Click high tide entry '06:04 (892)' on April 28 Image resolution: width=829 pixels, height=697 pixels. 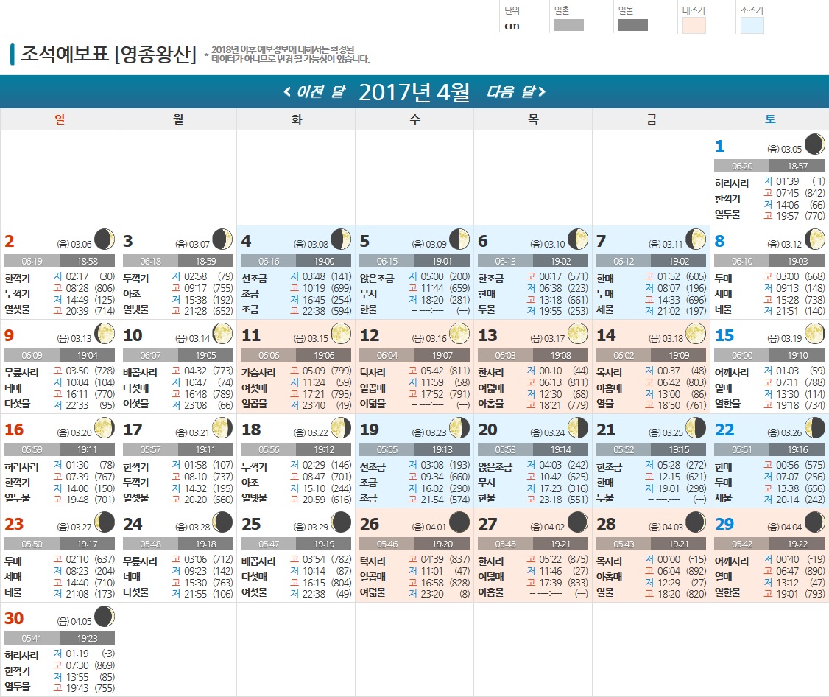click(x=676, y=571)
